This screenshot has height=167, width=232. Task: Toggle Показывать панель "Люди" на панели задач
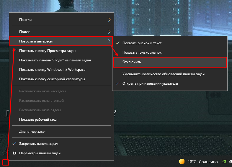coord(61,60)
